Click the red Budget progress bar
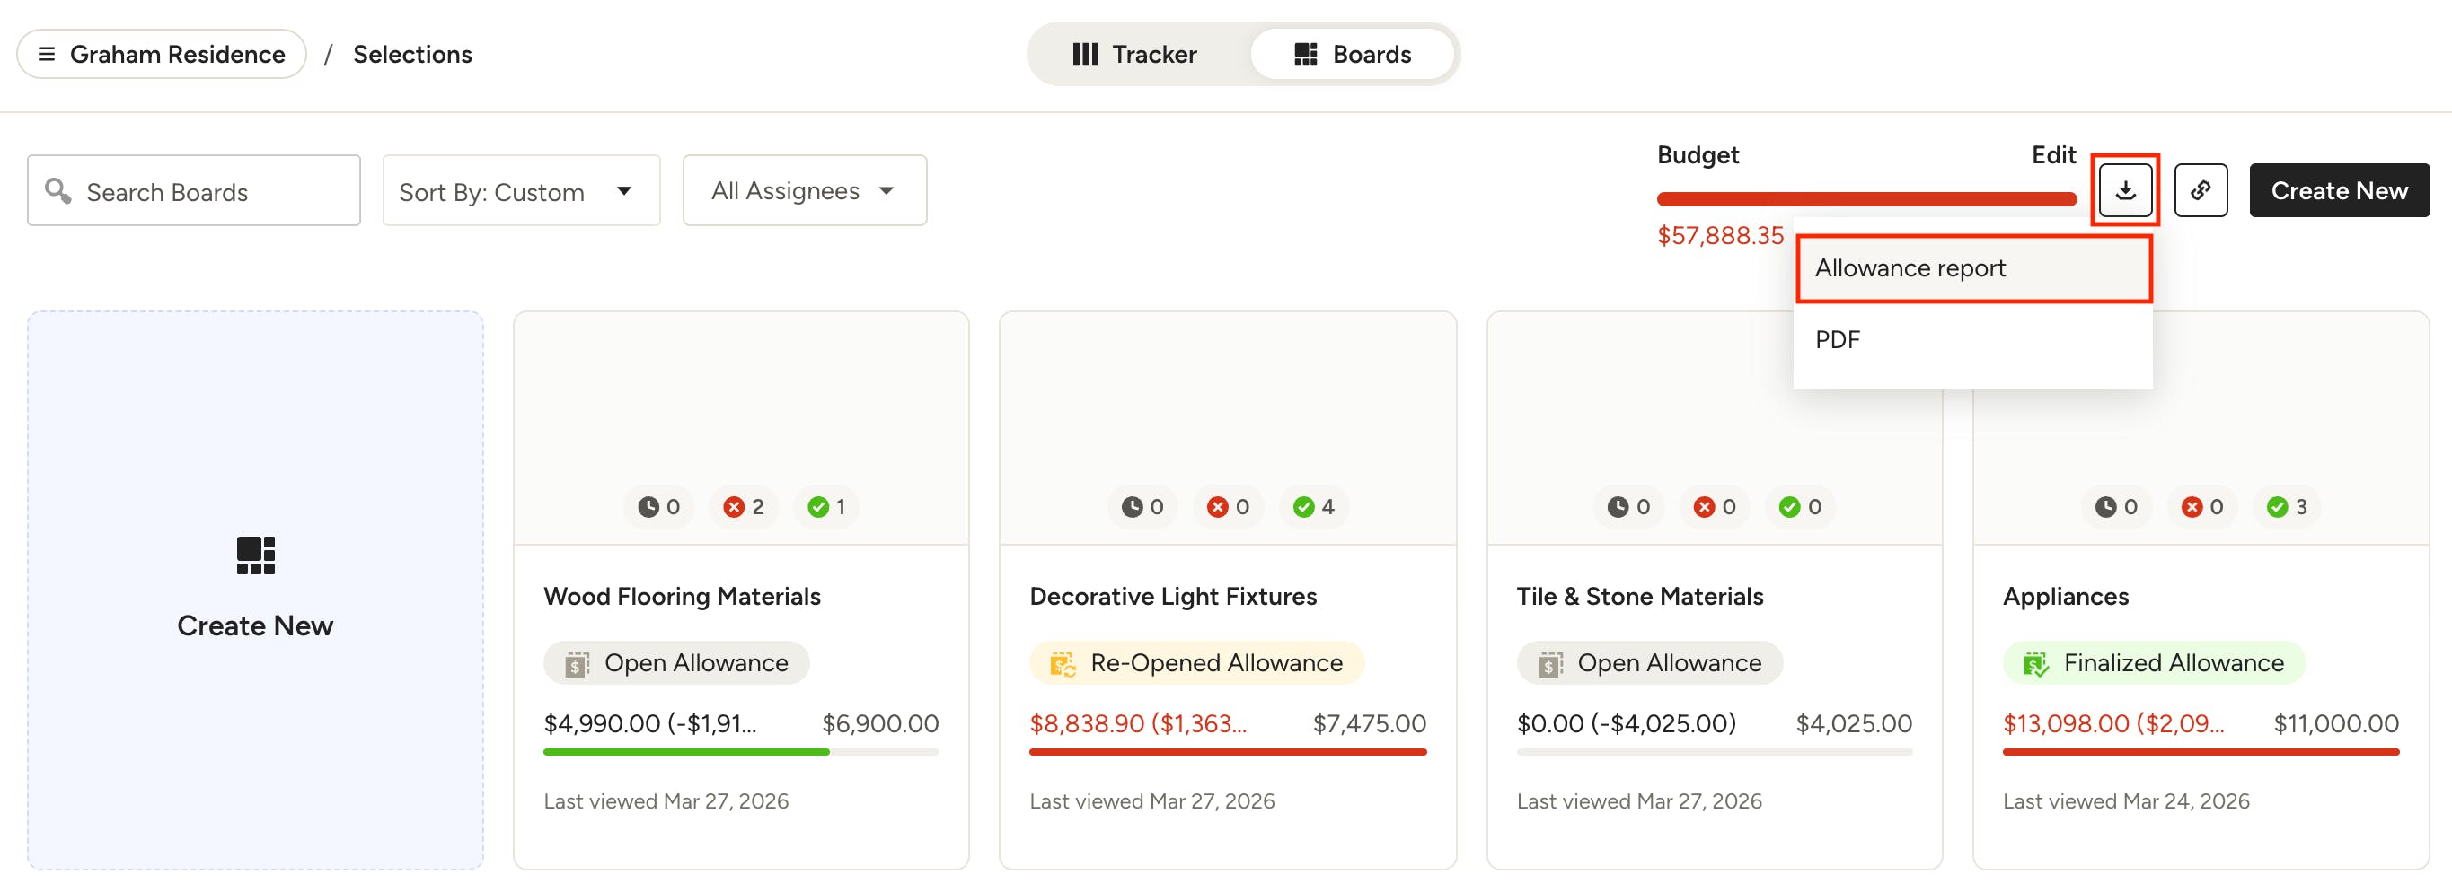This screenshot has width=2452, height=892. coord(1865,198)
